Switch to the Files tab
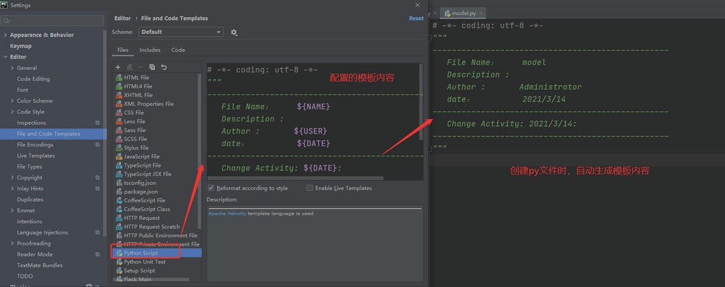 point(123,50)
